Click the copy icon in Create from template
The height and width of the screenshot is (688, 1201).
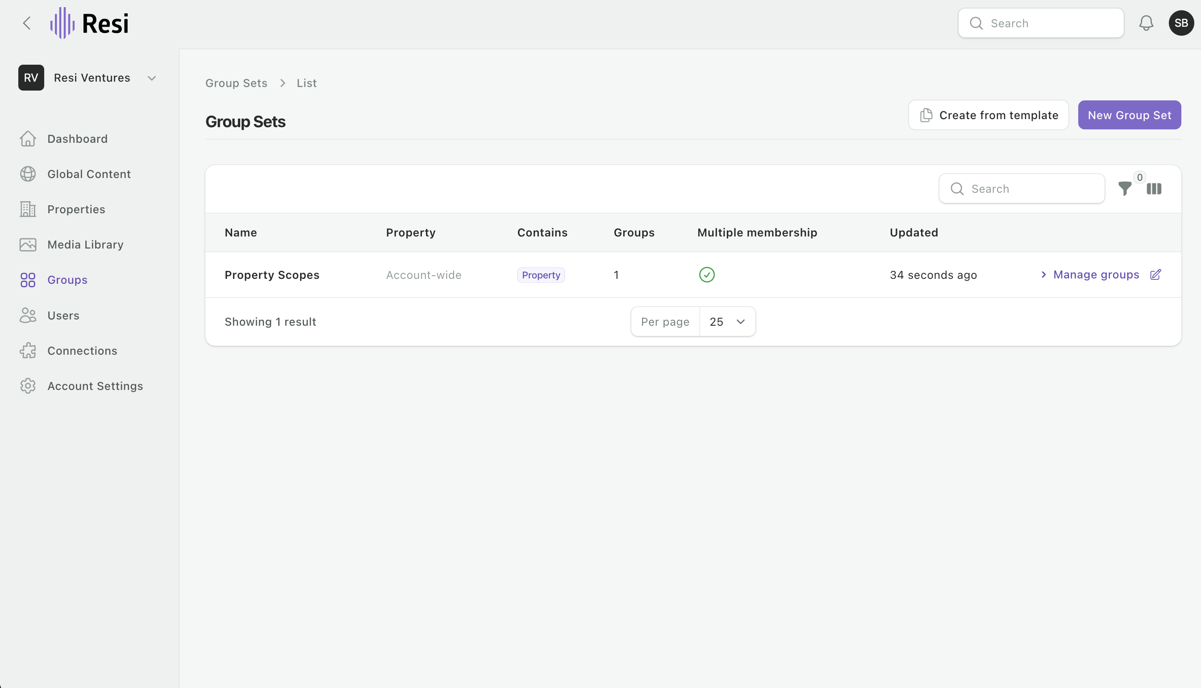(926, 115)
